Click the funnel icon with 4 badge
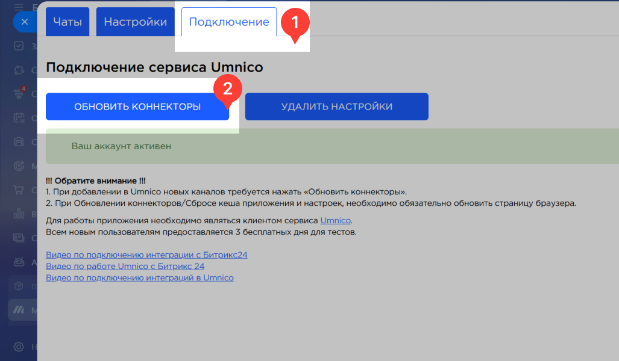The image size is (619, 361). (19, 94)
